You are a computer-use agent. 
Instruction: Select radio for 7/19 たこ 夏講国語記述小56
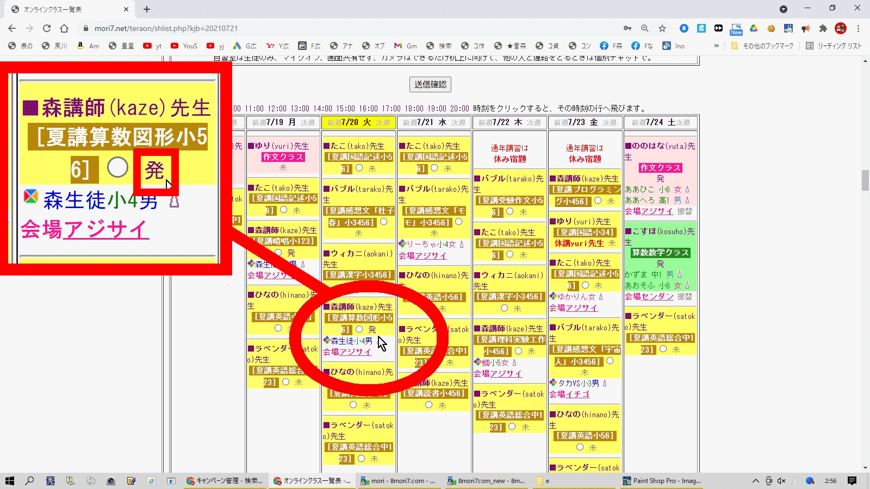click(284, 210)
